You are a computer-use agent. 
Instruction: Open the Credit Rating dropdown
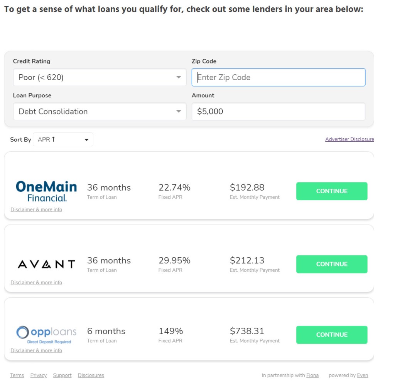100,77
